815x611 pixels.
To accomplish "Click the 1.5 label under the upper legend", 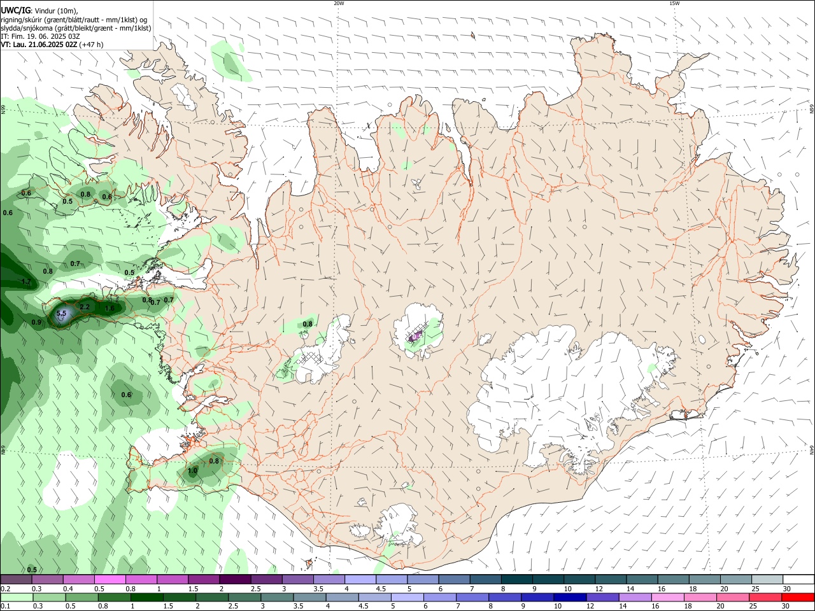I will coord(194,589).
